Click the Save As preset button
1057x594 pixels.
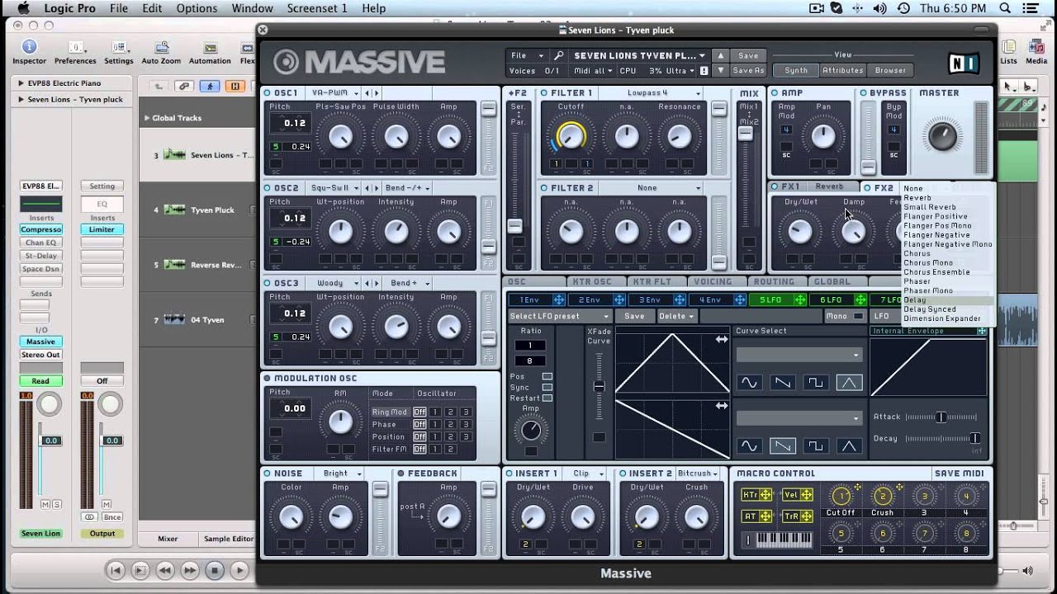748,71
